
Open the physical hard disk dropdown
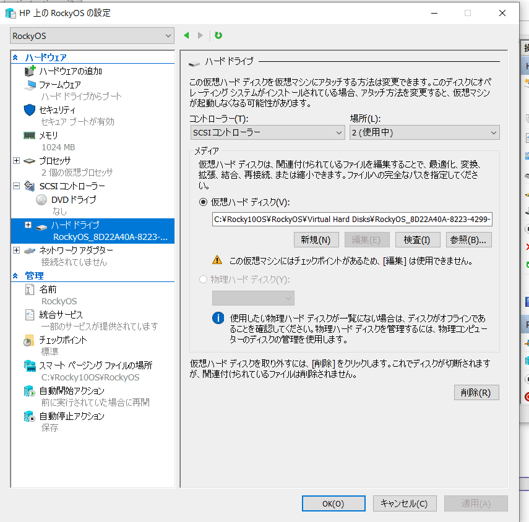click(x=253, y=299)
